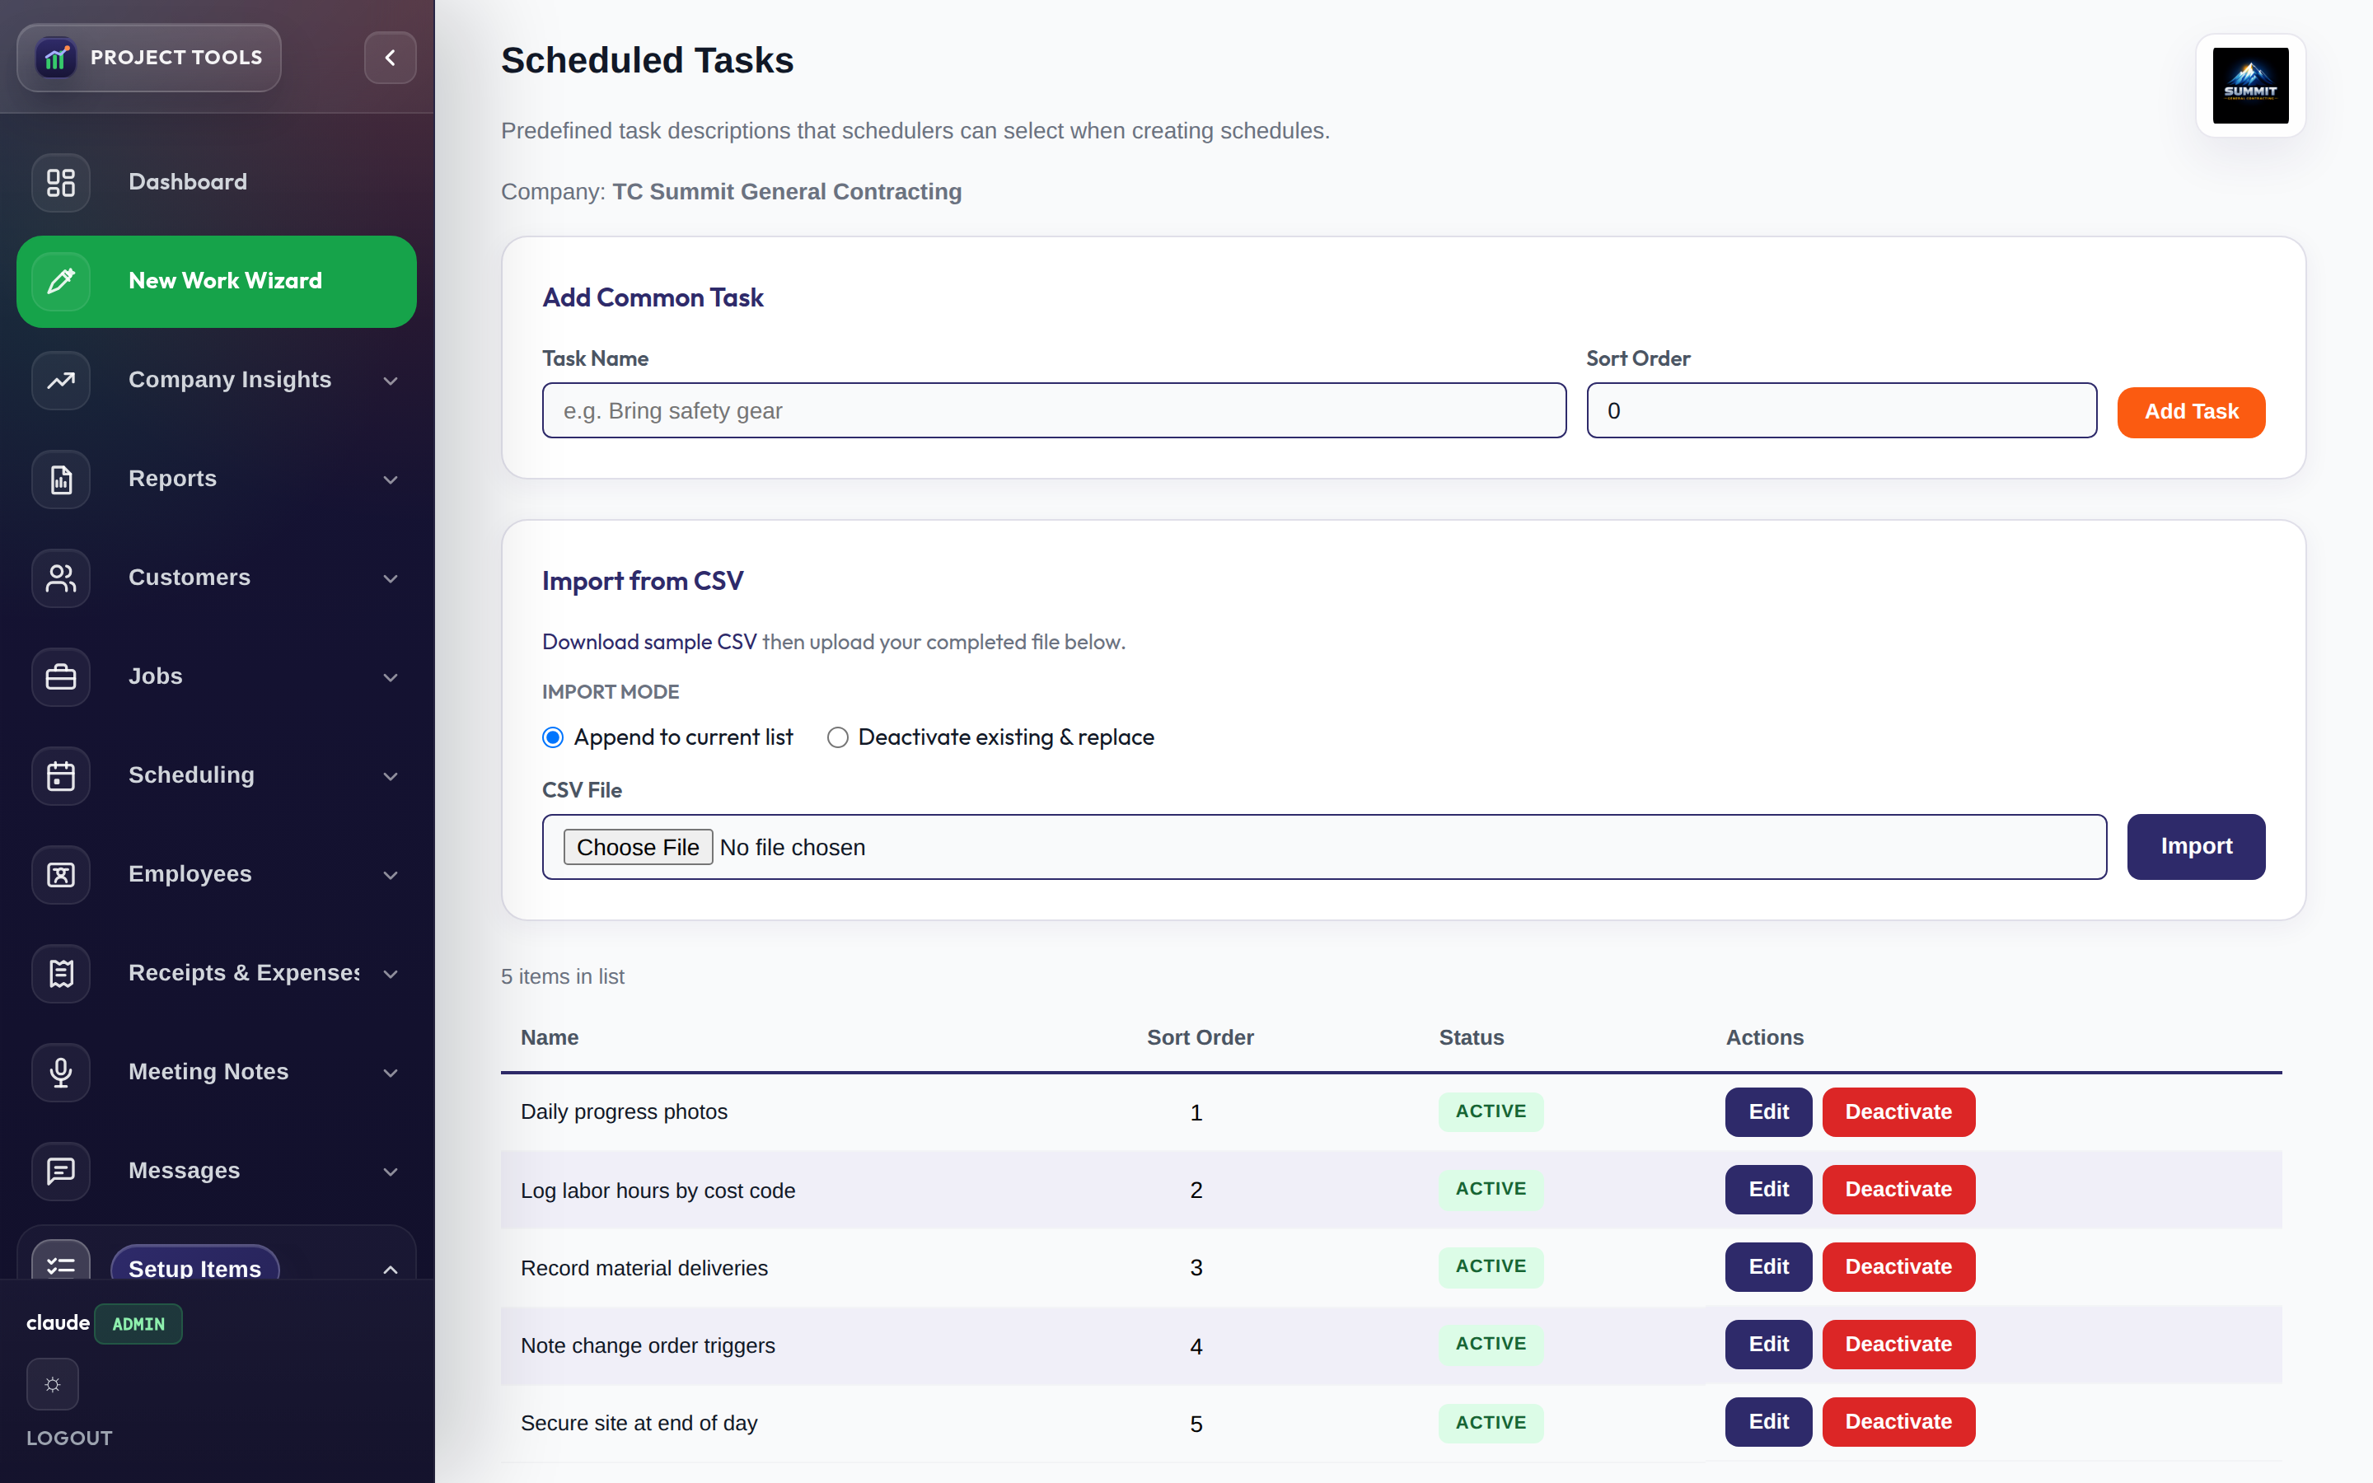Expand the Customers chevron

[x=391, y=578]
